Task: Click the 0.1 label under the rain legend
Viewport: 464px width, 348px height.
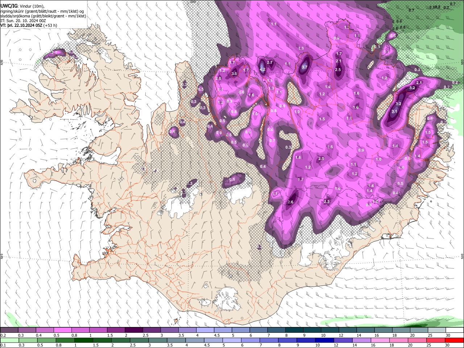Action: click(3, 345)
